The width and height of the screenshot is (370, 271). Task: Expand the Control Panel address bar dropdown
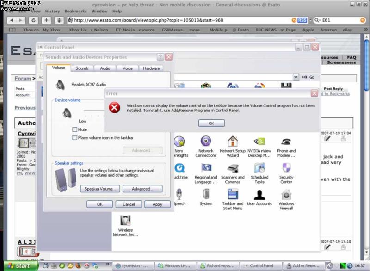tap(296, 77)
